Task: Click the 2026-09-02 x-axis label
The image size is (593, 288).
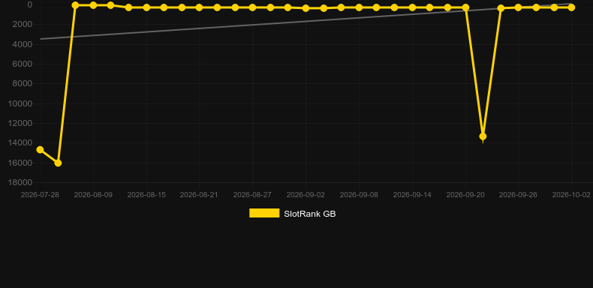Action: click(306, 195)
